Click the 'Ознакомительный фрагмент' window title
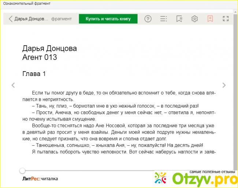 pyautogui.click(x=27, y=3)
